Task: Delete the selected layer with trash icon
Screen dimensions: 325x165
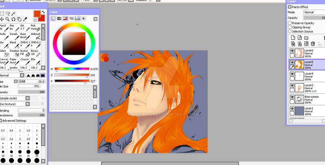Action: coord(313,44)
